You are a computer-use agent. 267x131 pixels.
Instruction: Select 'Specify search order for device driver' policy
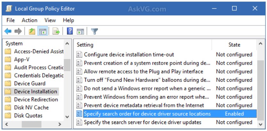tap(147, 114)
